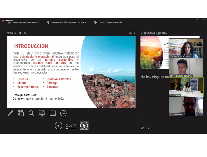Click the next slide preview thumbnail
This screenshot has height=157, width=207.
155,52
